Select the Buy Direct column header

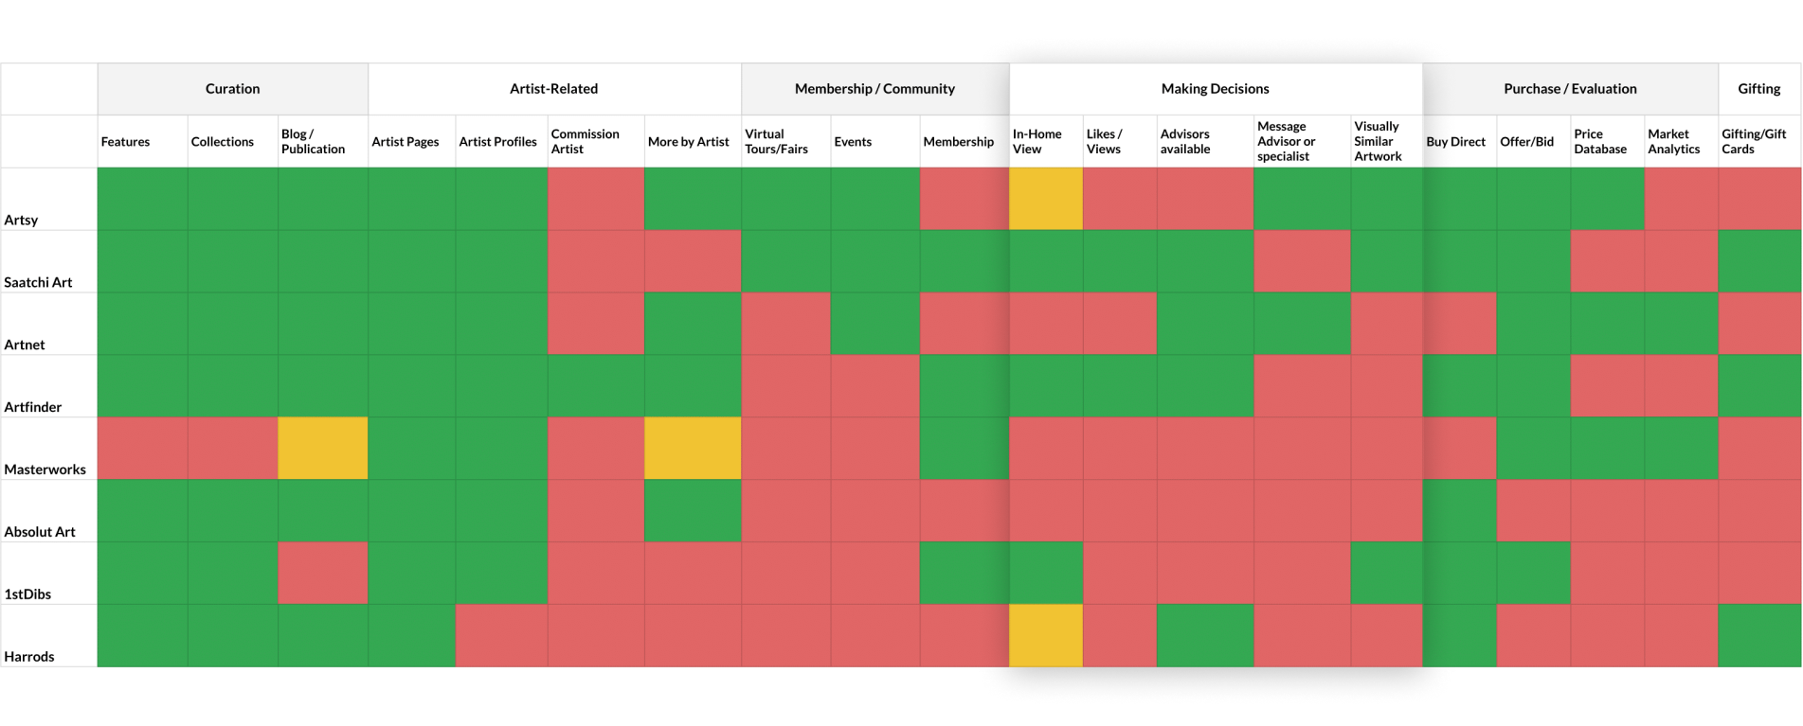click(1459, 142)
